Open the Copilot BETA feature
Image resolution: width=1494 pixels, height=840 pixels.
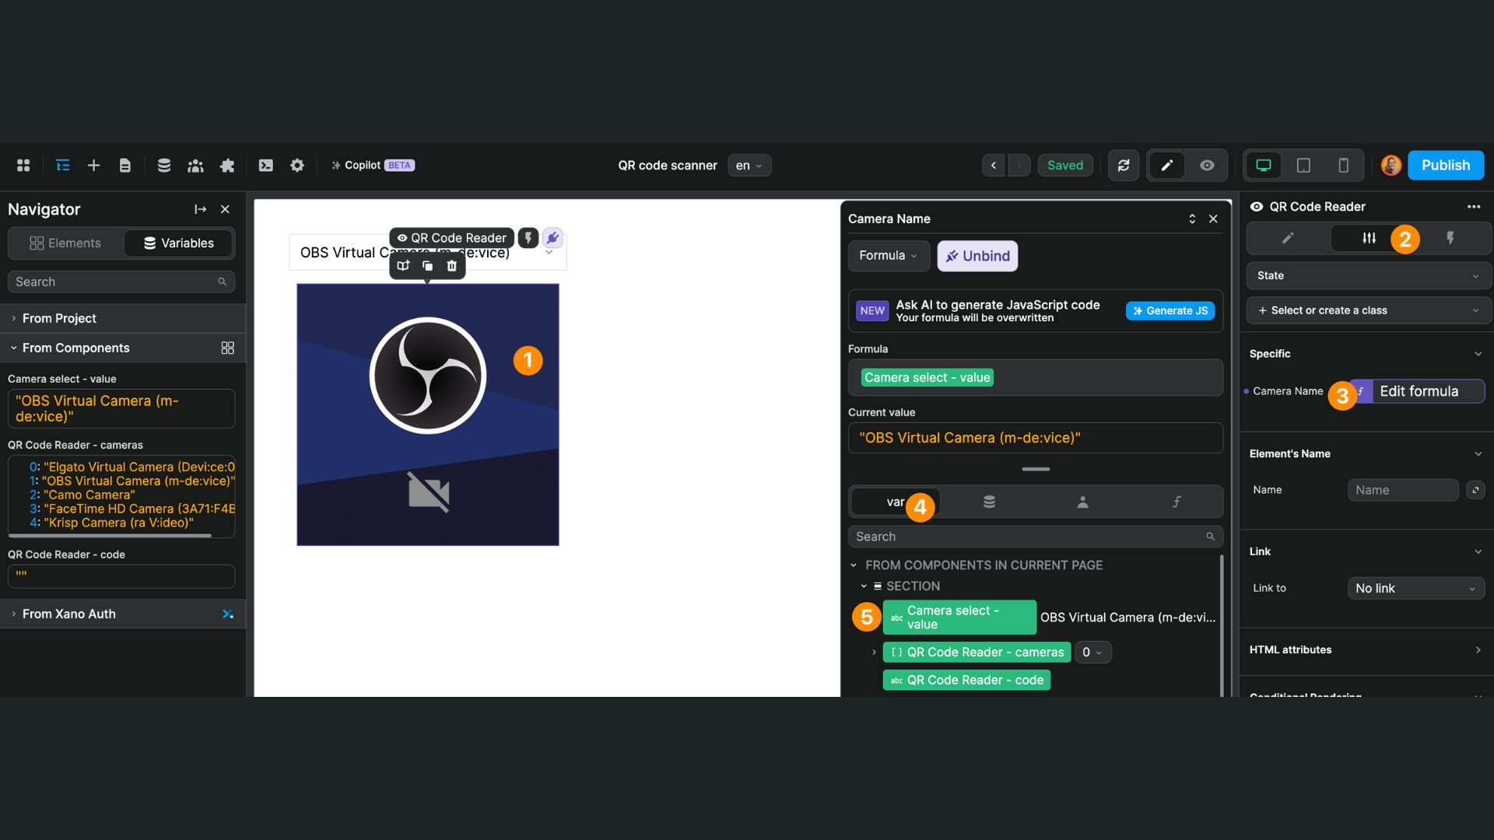tap(372, 165)
